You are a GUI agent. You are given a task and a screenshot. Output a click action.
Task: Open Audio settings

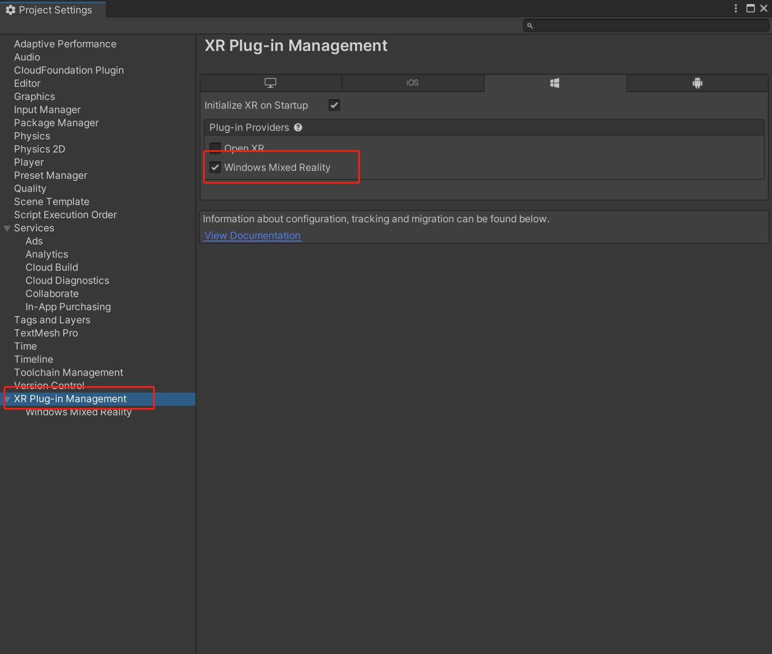point(27,57)
